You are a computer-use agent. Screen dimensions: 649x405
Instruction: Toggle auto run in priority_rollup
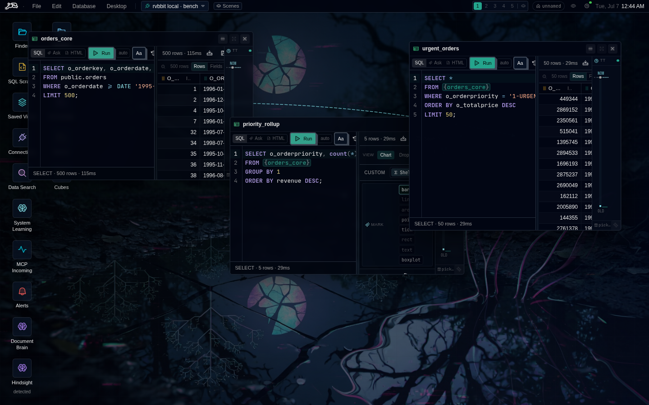(x=325, y=139)
